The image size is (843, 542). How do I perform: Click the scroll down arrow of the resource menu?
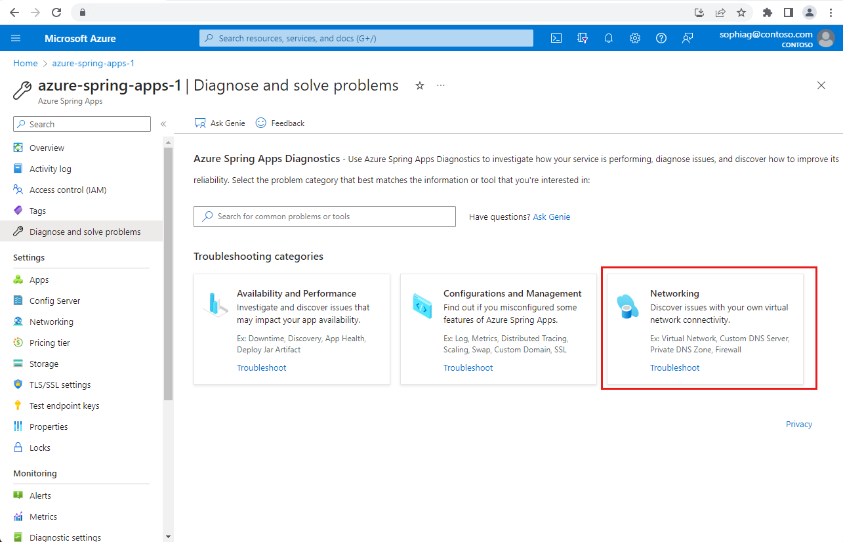pyautogui.click(x=169, y=536)
